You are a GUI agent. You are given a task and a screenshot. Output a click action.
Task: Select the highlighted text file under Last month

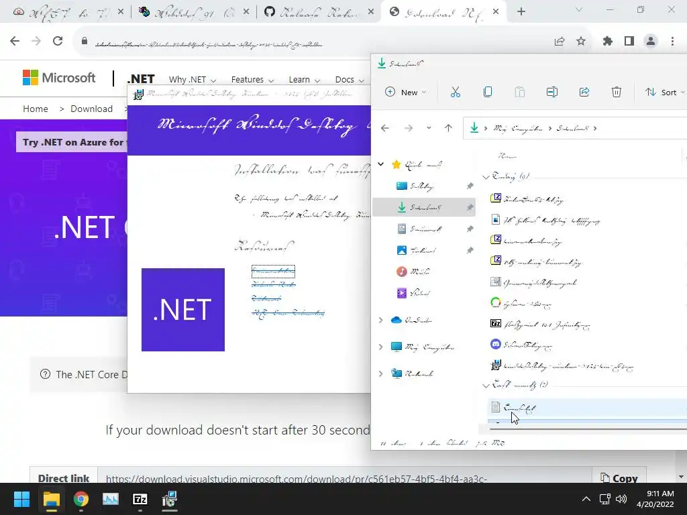click(587, 408)
